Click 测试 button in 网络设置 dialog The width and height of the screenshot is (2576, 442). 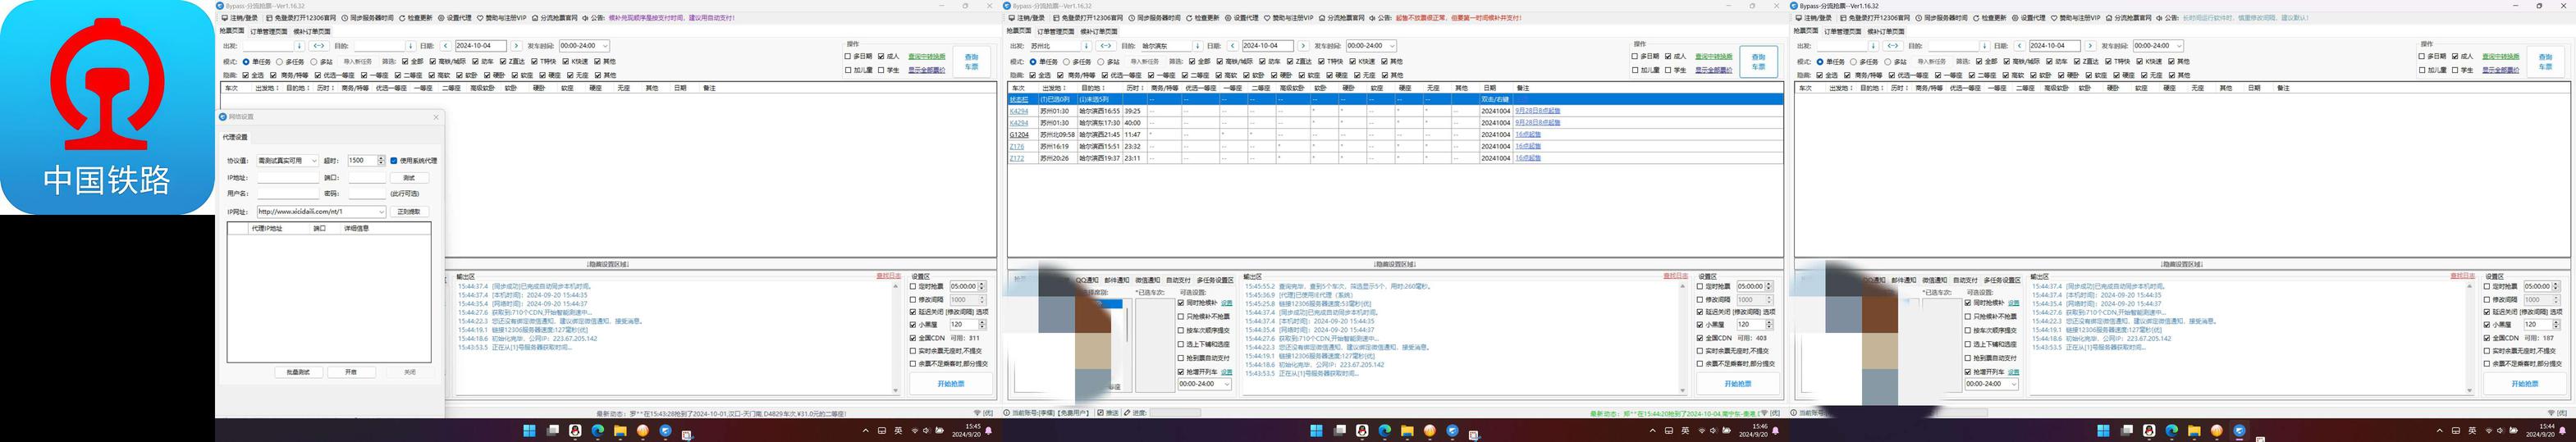(409, 178)
